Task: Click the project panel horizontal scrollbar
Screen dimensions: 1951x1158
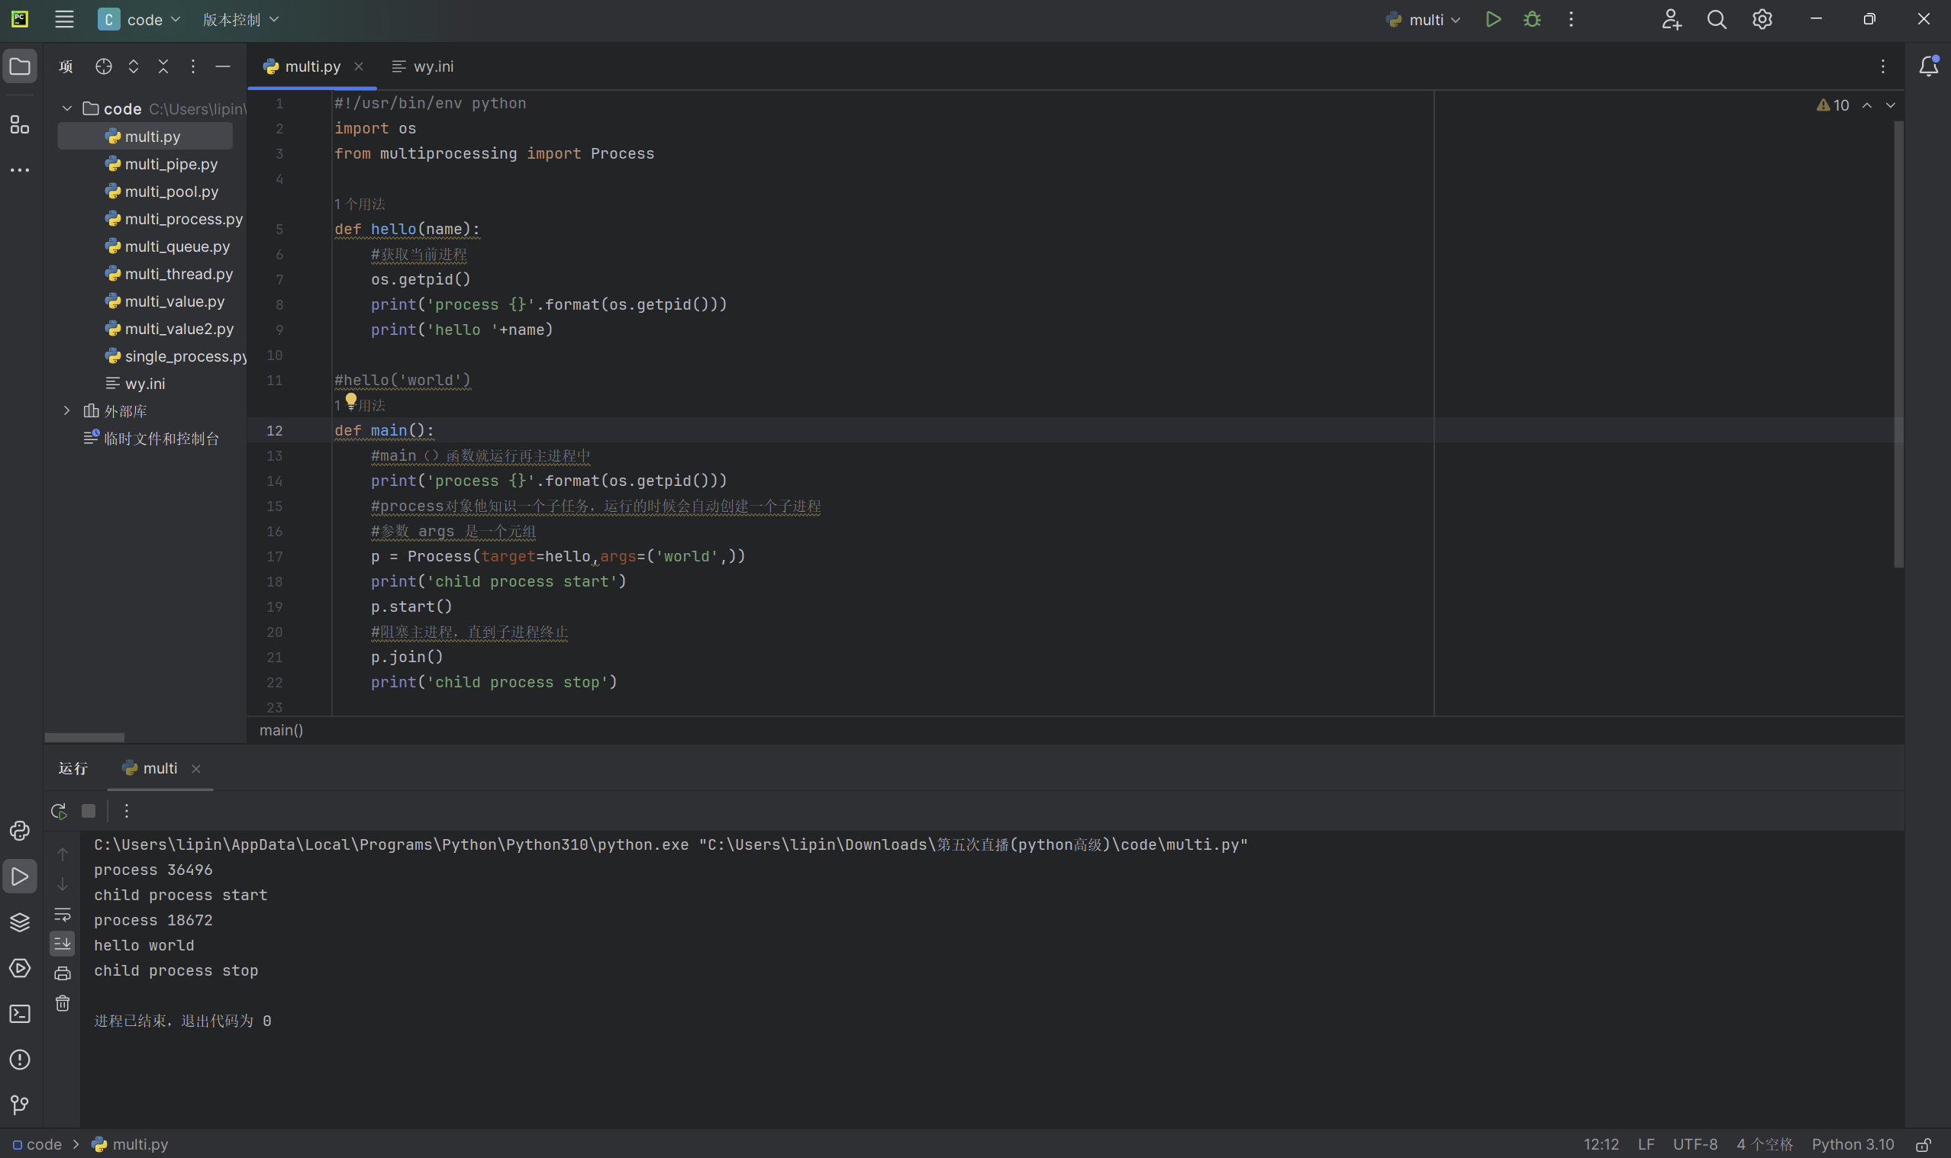Action: click(84, 738)
